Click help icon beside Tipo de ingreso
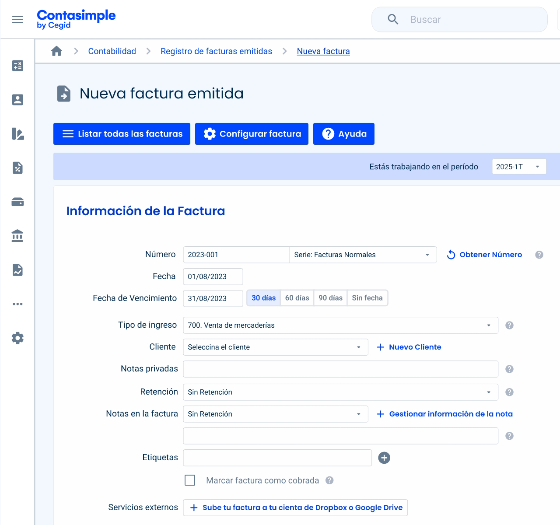This screenshot has width=560, height=525. coord(509,325)
